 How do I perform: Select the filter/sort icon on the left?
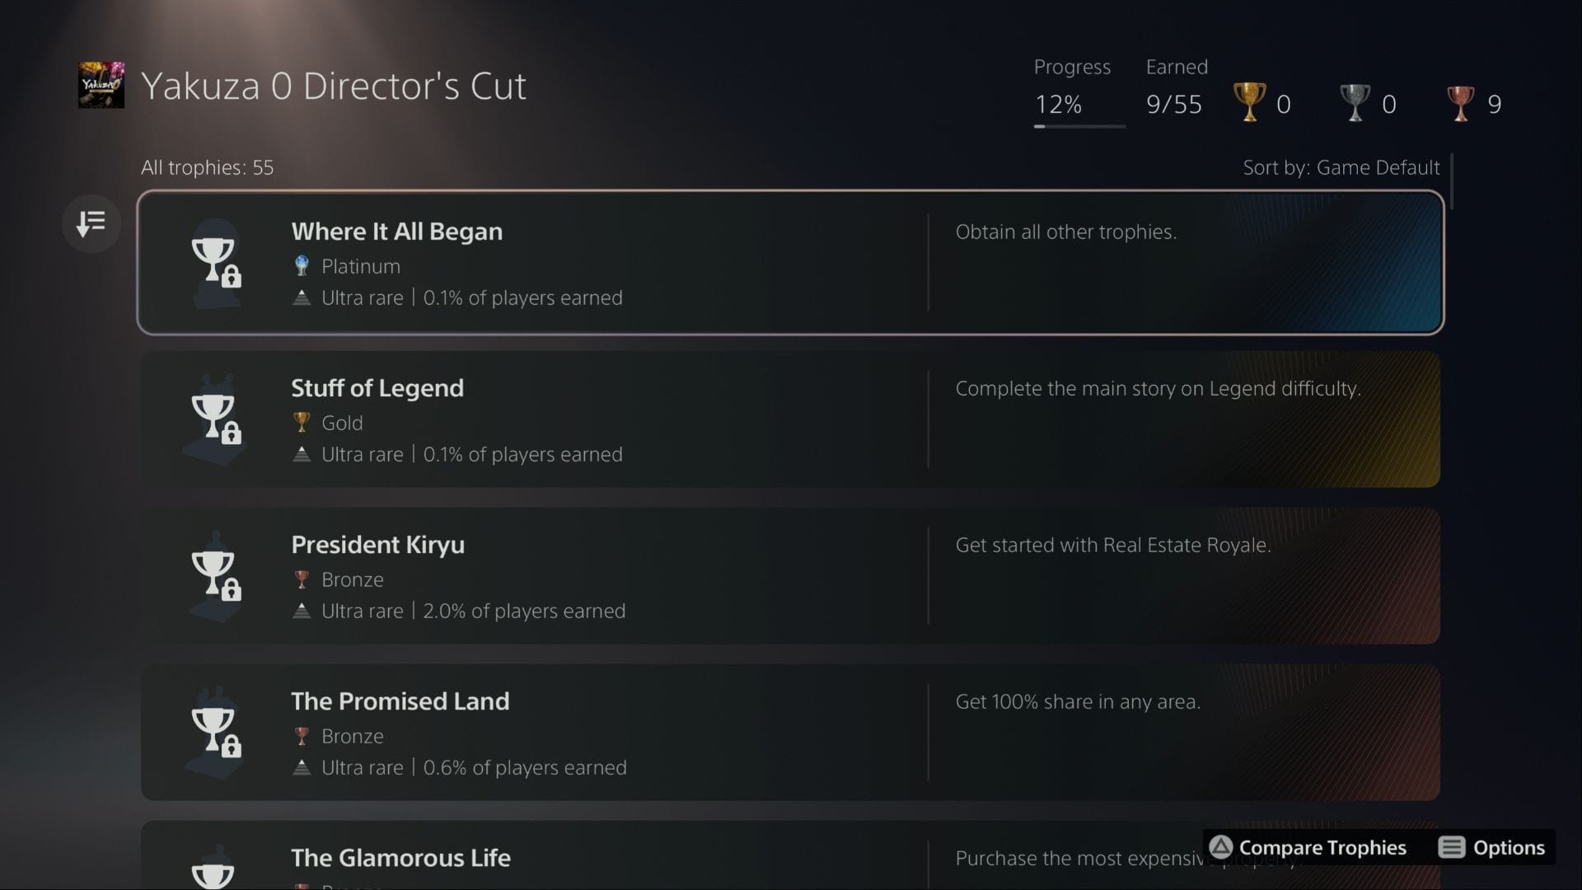click(91, 222)
